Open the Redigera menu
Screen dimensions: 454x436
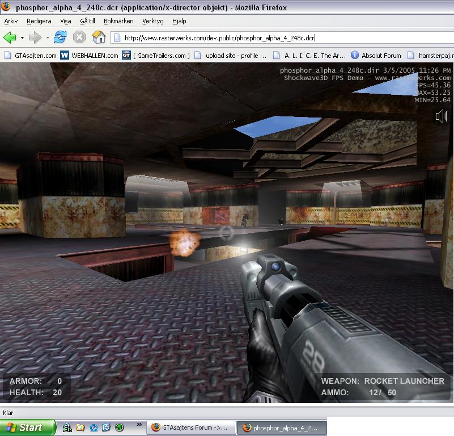click(39, 21)
